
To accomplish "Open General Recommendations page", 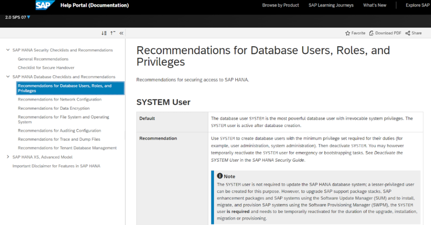I will point(43,59).
